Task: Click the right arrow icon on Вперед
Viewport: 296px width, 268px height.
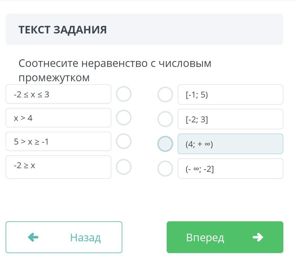Action: 257,237
